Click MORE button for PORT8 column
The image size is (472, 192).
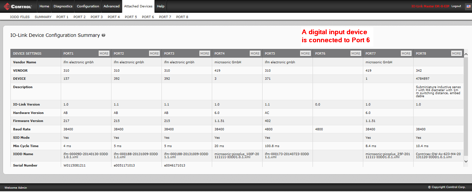[x=457, y=53]
